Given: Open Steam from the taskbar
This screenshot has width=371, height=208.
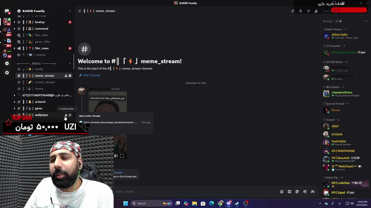Looking at the screenshot, I should pyautogui.click(x=237, y=203).
